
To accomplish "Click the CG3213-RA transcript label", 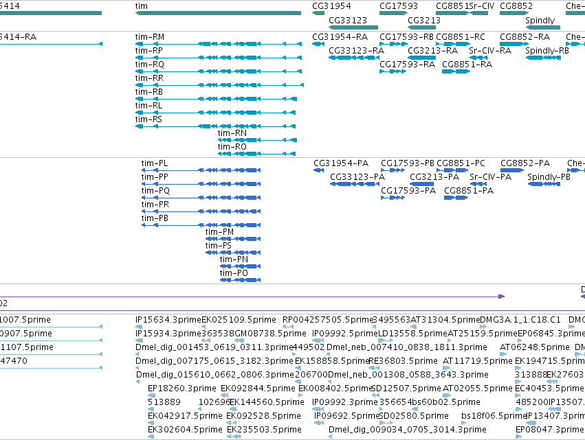I will (433, 51).
